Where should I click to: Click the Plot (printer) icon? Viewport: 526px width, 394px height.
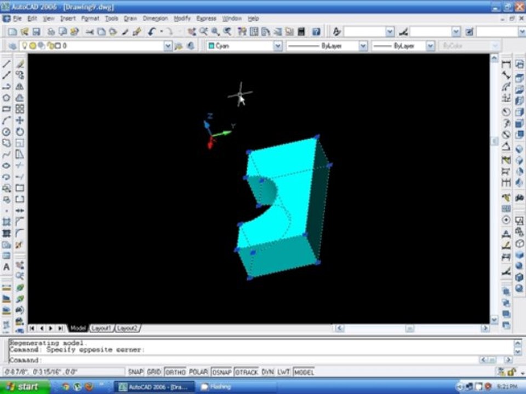51,32
